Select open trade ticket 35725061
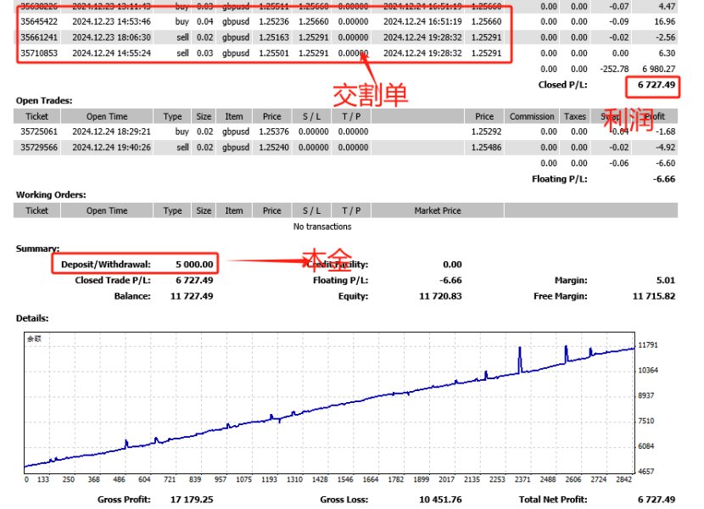 (x=37, y=131)
